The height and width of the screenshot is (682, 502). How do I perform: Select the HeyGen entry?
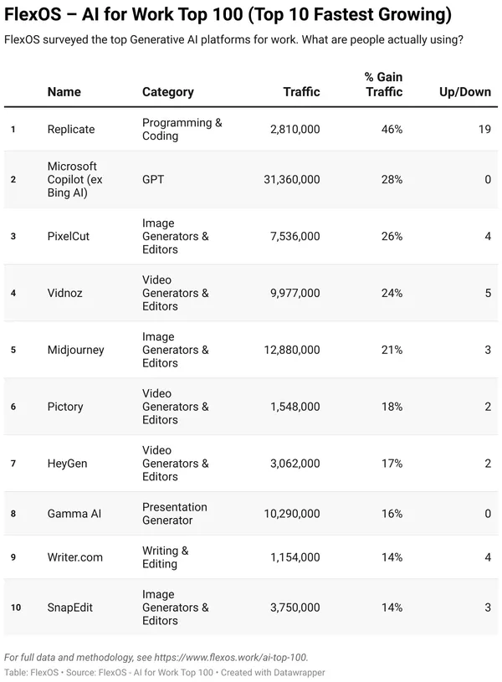coord(68,464)
